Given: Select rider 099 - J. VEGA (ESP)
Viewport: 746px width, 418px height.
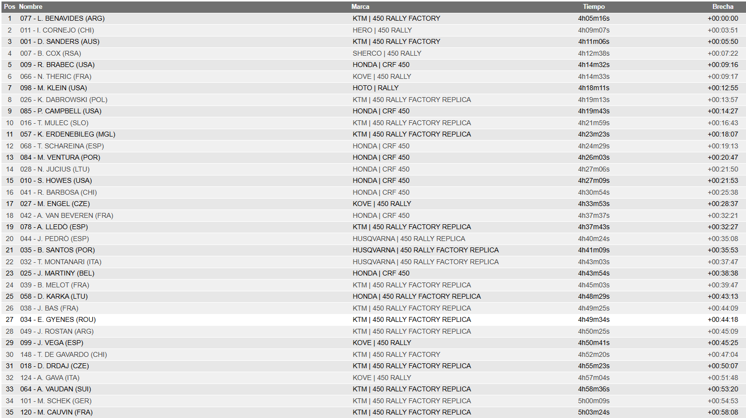Looking at the screenshot, I should [52, 343].
